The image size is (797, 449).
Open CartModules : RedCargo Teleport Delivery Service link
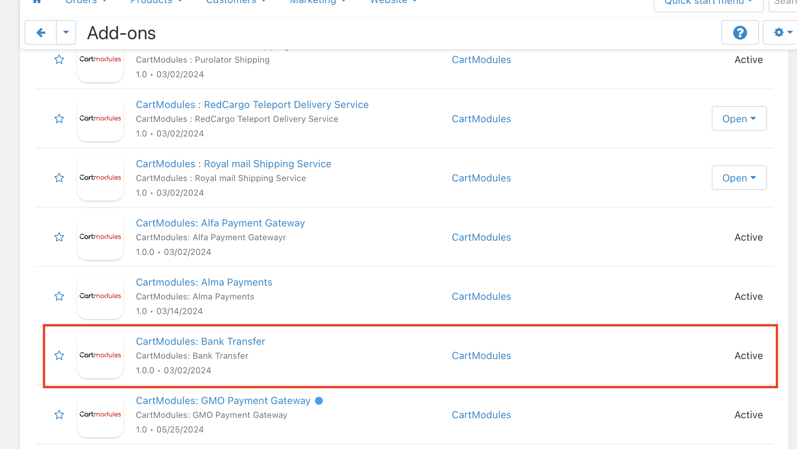[x=252, y=105]
